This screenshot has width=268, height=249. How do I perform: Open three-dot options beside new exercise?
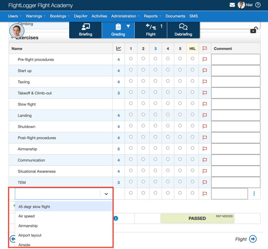click(254, 194)
